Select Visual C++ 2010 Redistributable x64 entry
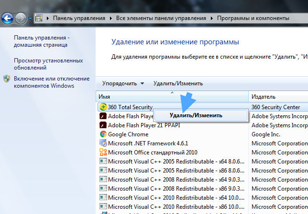308x214 pixels. (x=176, y=197)
